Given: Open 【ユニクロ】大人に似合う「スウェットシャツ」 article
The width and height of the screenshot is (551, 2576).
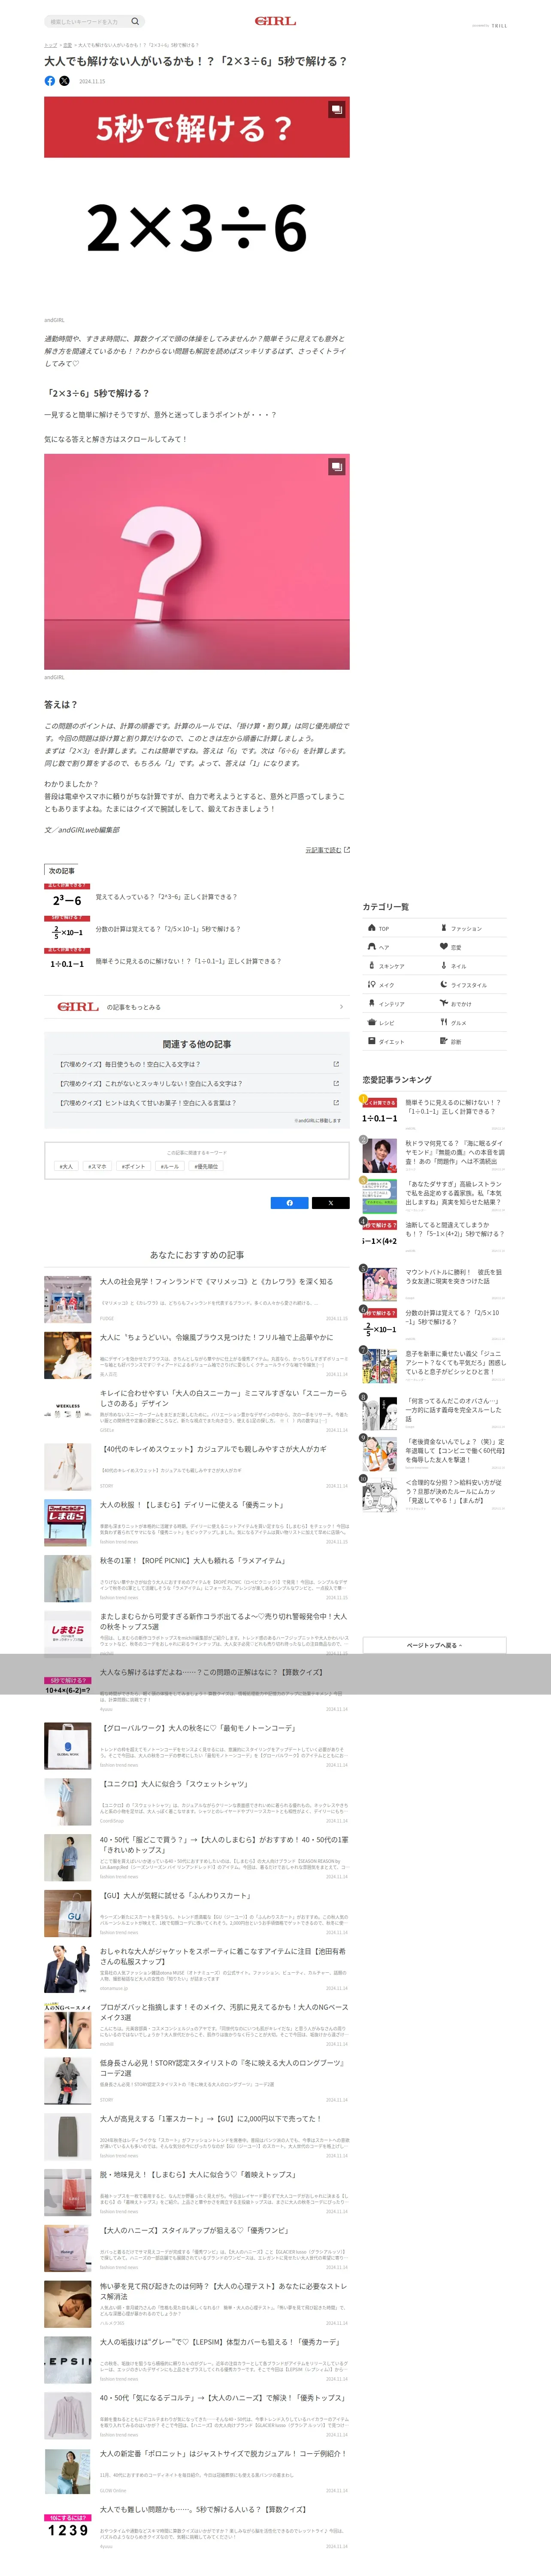Looking at the screenshot, I should 173,1784.
